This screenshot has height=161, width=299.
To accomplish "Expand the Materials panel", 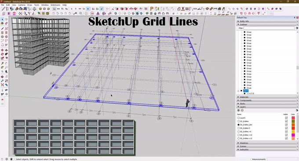I will [x=267, y=97].
